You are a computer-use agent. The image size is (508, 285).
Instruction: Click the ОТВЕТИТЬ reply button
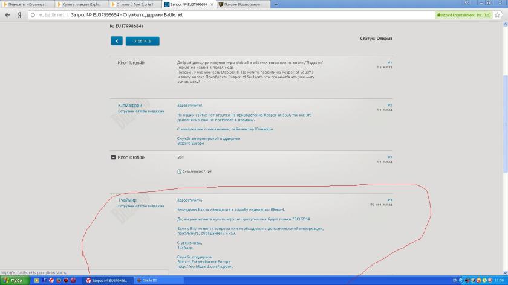[143, 41]
